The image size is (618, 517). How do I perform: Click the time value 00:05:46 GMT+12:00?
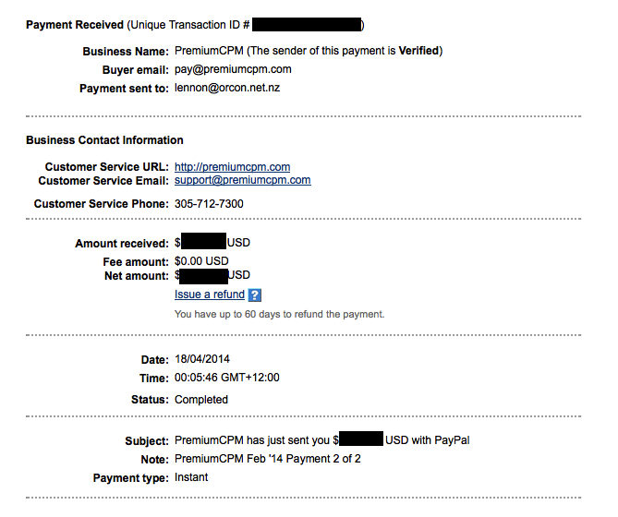pos(227,378)
